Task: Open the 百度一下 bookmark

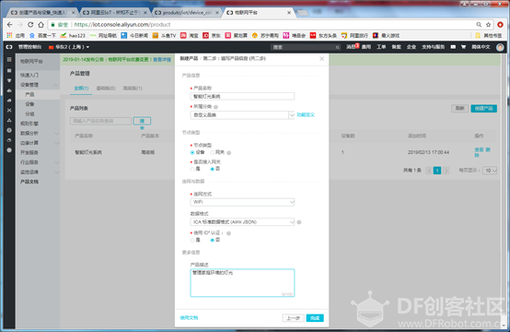Action: tap(42, 36)
